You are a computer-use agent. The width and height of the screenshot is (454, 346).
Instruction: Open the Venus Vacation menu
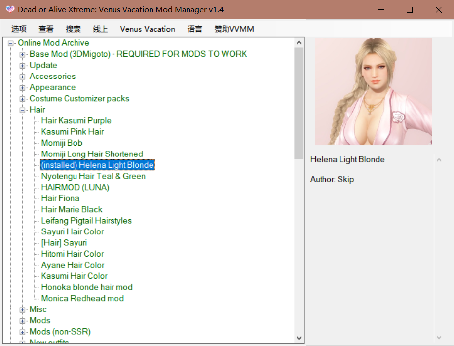[x=148, y=29]
